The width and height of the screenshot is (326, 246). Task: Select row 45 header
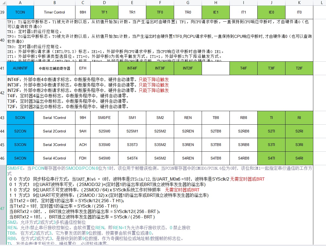click(3, 145)
